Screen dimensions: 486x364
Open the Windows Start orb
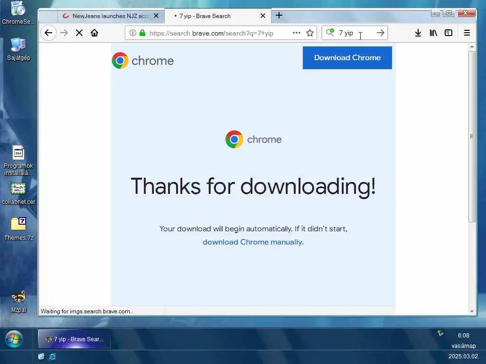(14, 339)
